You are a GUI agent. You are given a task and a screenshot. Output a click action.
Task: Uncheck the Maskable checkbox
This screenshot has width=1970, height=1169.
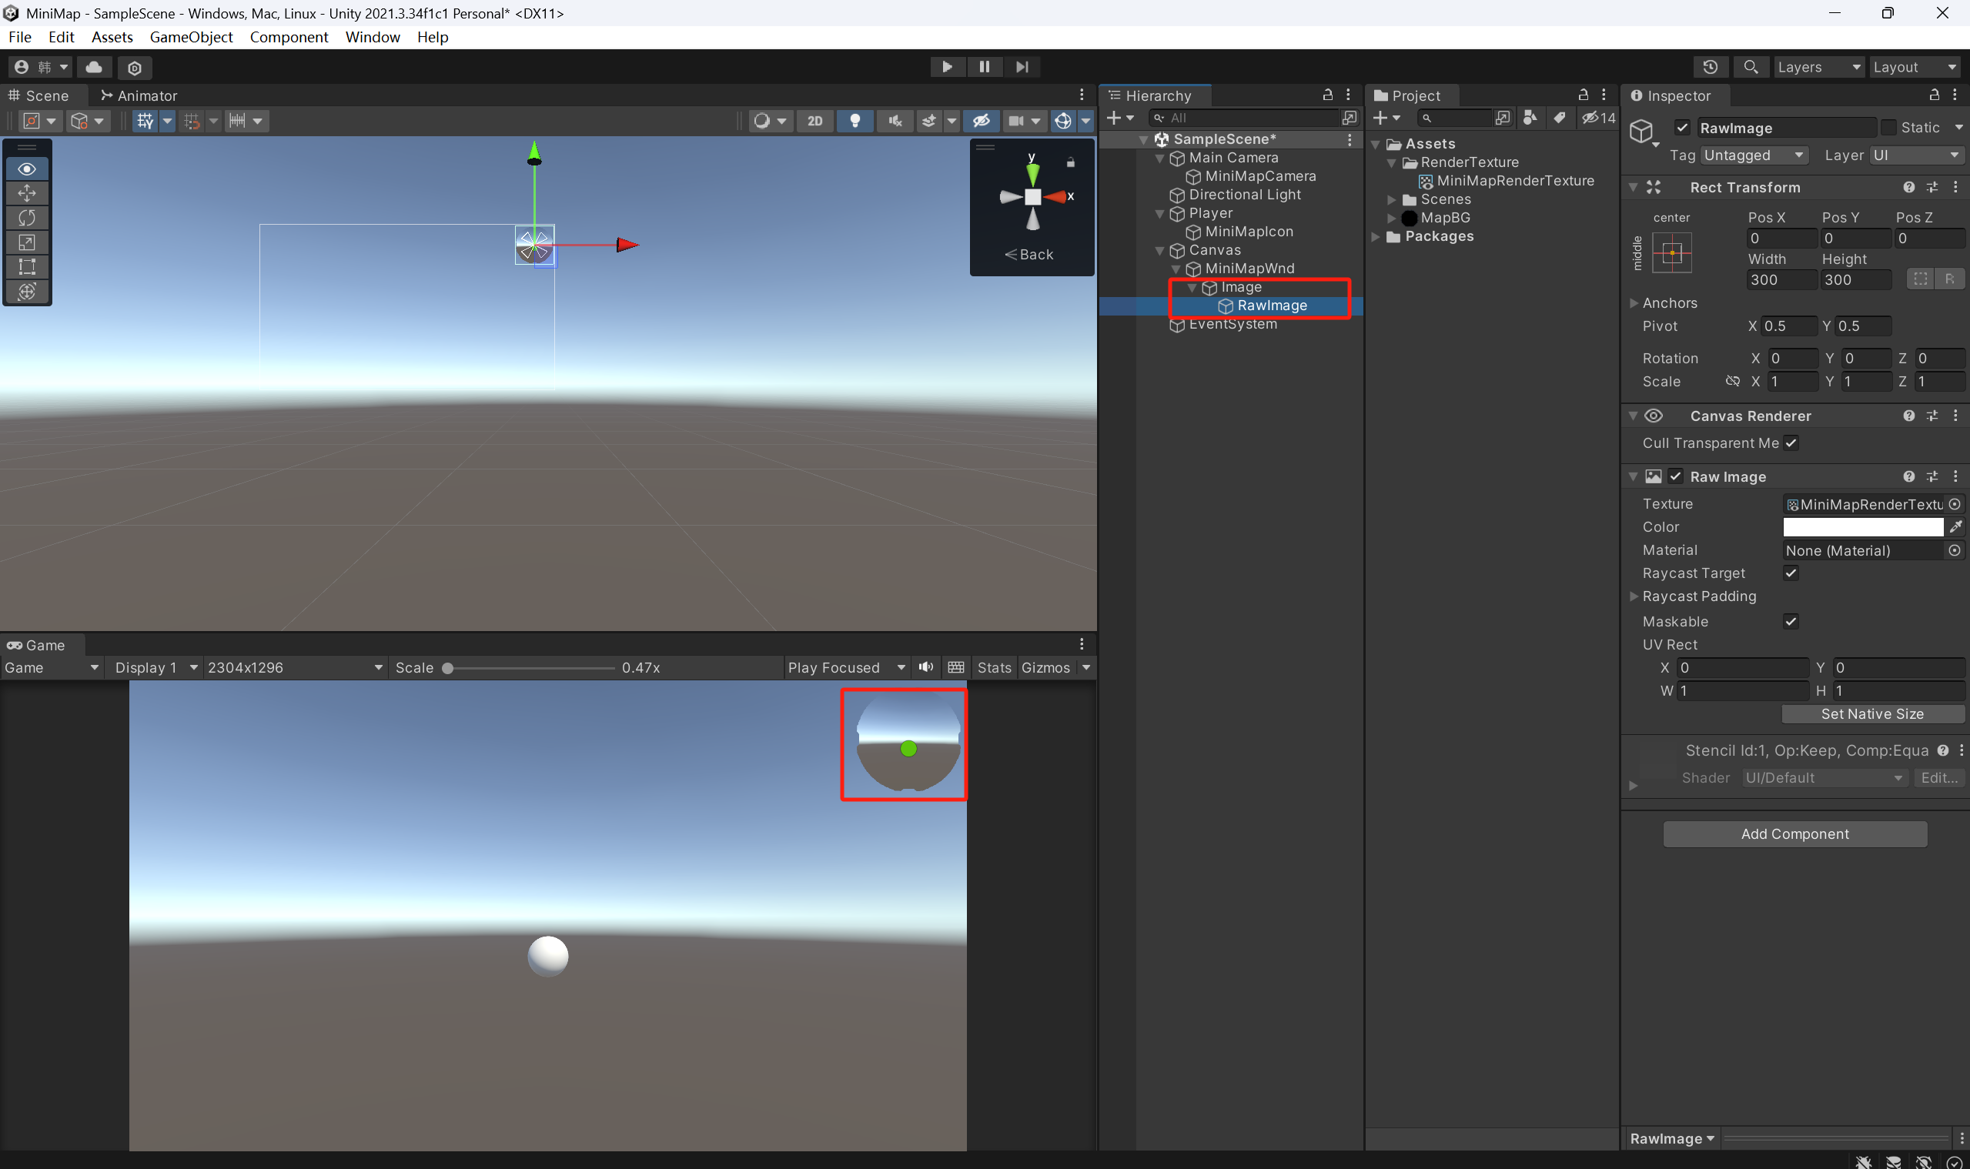point(1791,622)
